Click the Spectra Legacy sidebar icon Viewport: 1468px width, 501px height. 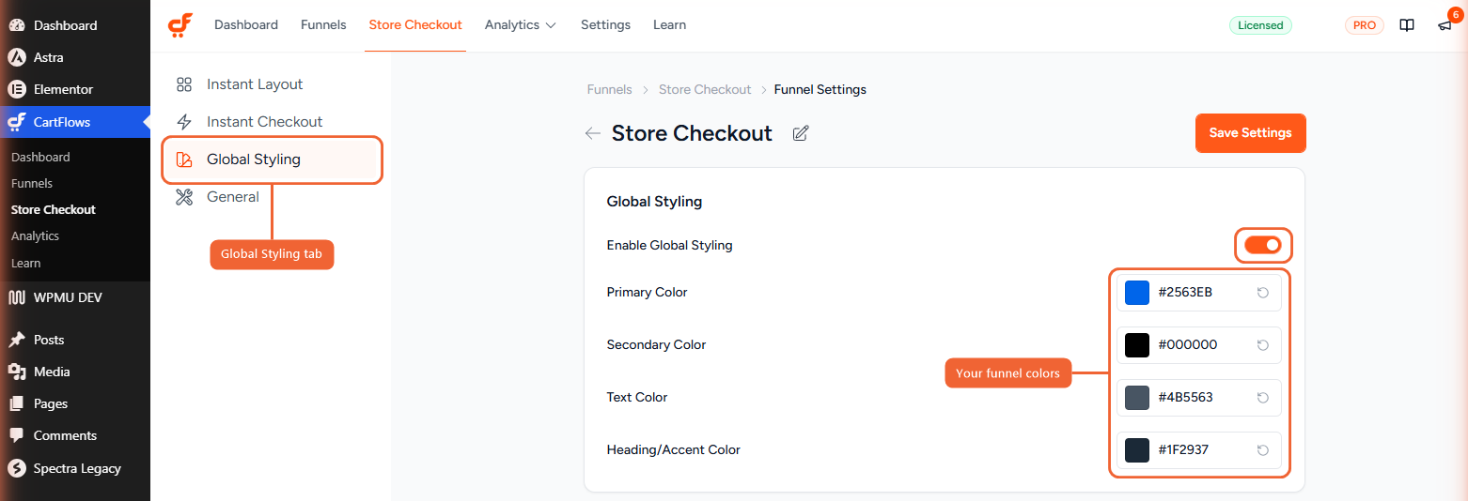[x=16, y=468]
